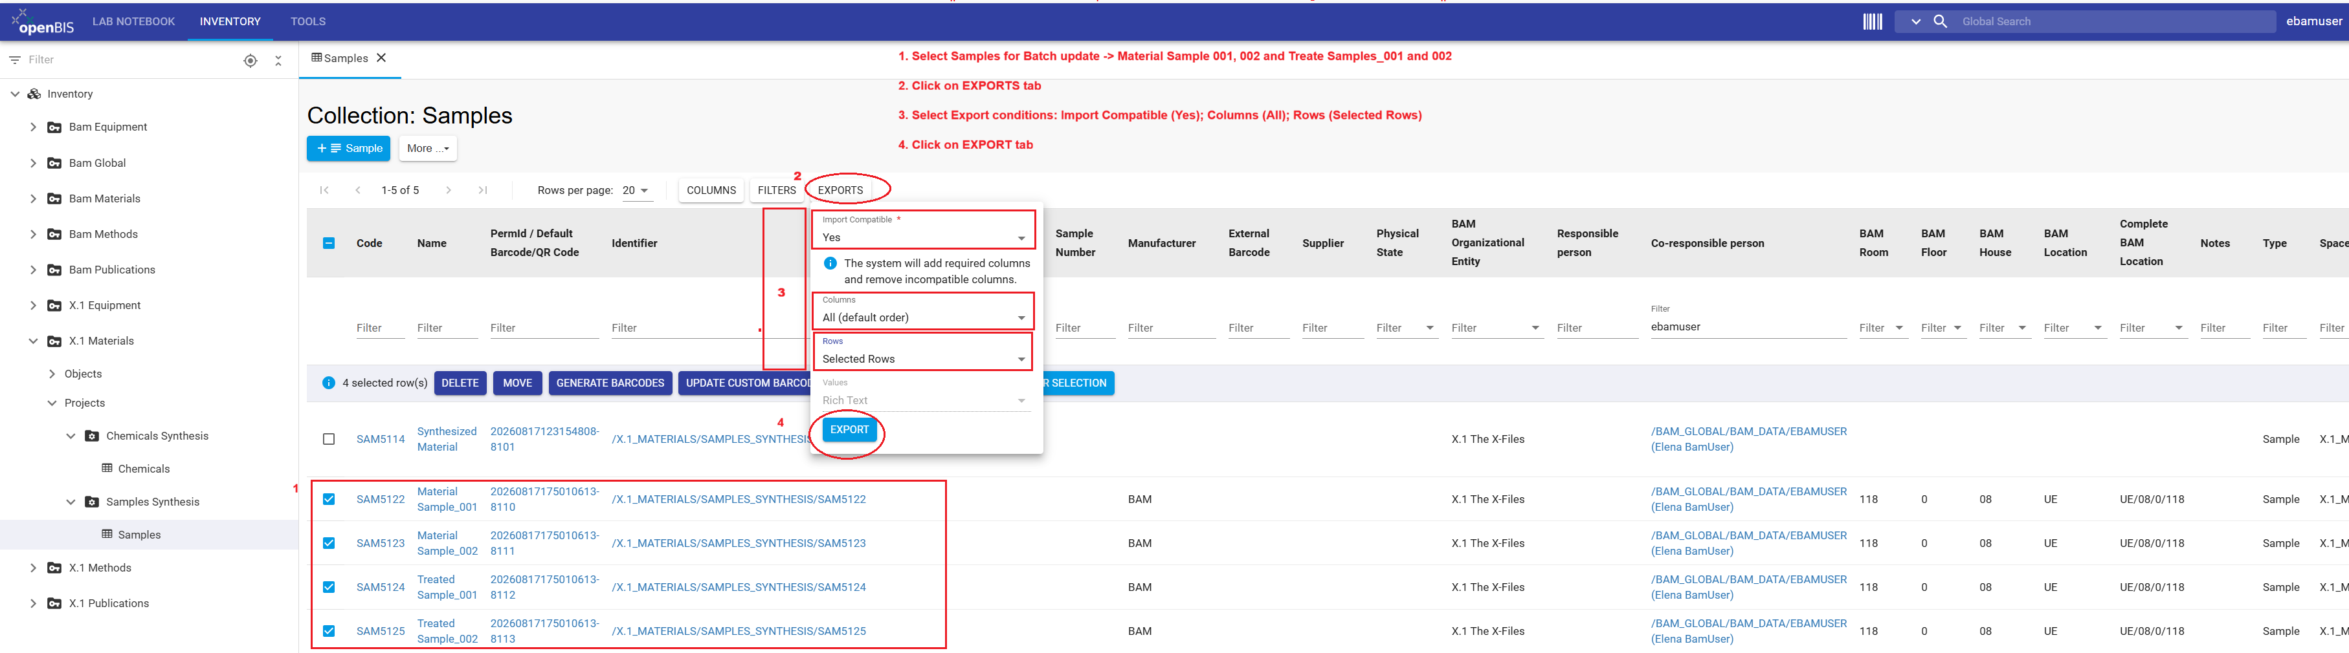
Task: Click the Chemicals Synthesis project icon
Action: pos(92,436)
